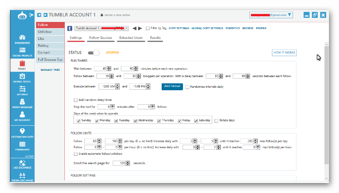Click the COPY SETTINGS link
Screen dimensions: 339x193
tap(179, 28)
